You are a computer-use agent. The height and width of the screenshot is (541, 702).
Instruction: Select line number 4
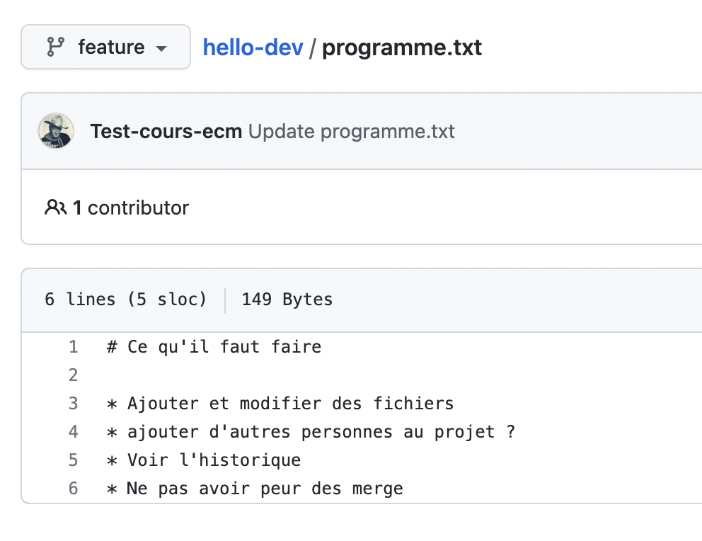pyautogui.click(x=73, y=432)
